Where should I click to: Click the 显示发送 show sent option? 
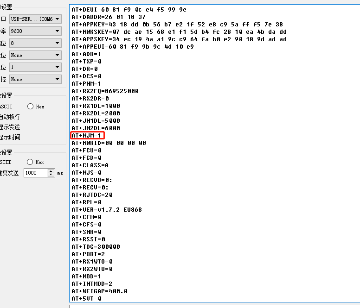[10, 127]
